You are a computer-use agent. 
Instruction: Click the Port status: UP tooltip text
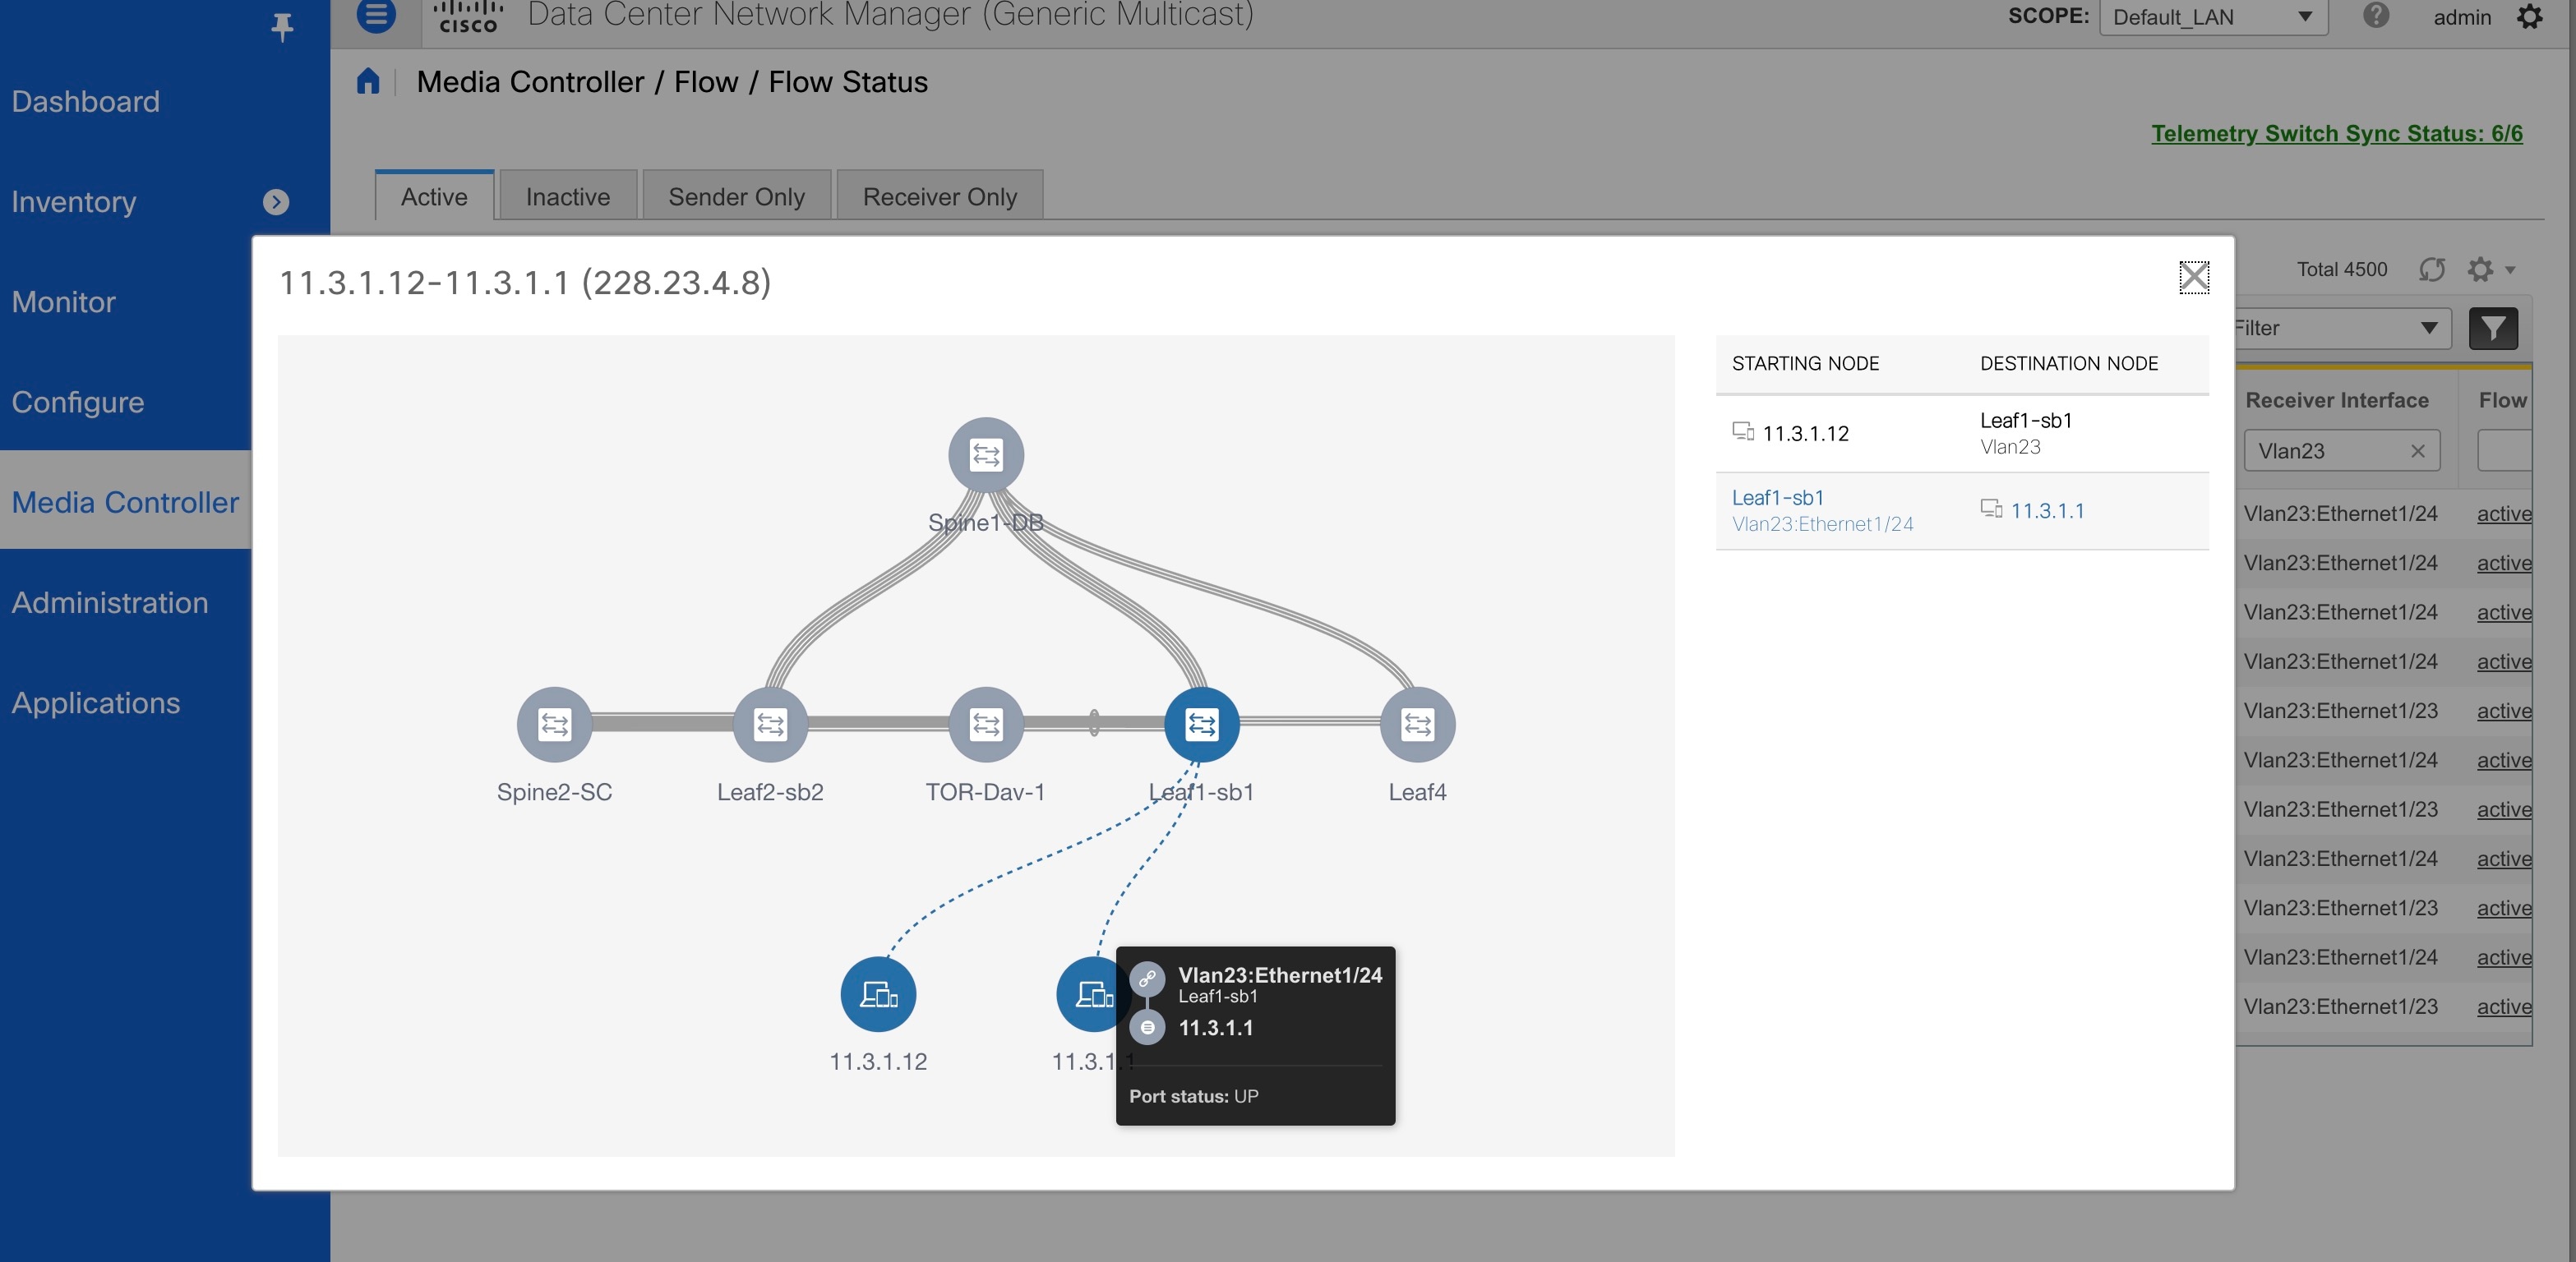(x=1193, y=1095)
